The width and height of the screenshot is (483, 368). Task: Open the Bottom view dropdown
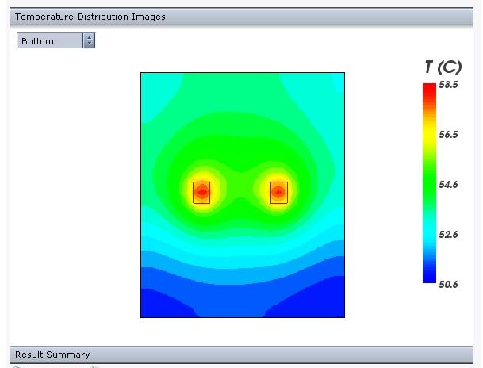56,40
